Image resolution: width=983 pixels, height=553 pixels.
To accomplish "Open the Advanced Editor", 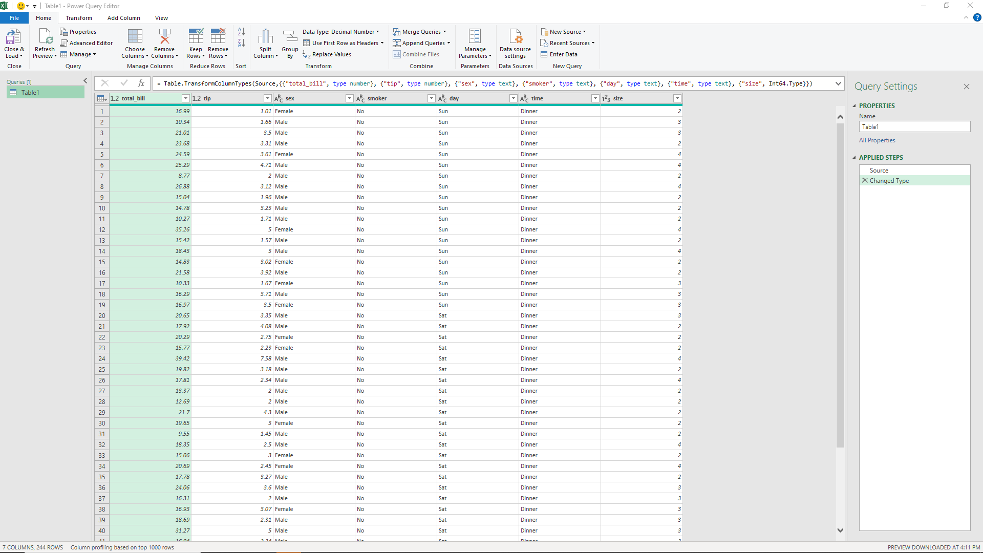I will pyautogui.click(x=87, y=42).
